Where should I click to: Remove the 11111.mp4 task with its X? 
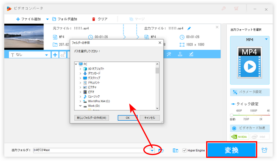217,27
